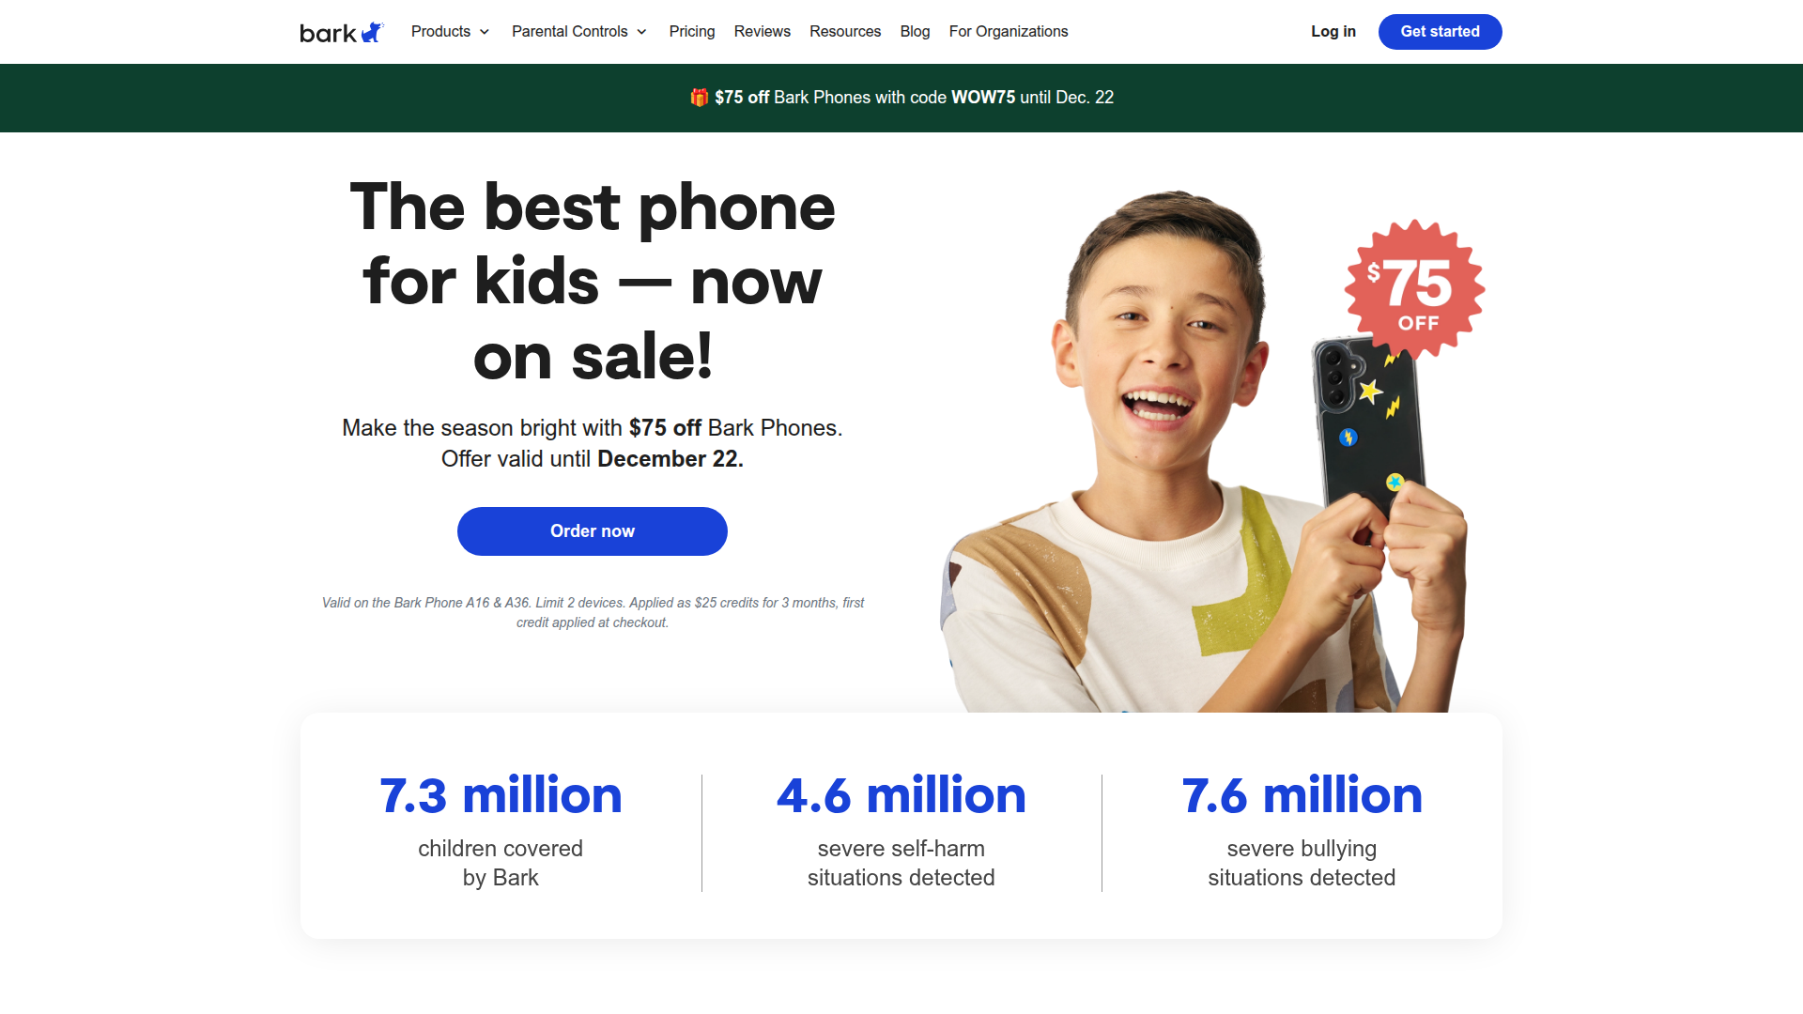Click the Get started button
1803x1014 pixels.
point(1441,32)
